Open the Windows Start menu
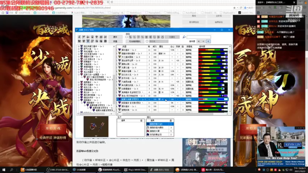The width and height of the screenshot is (308, 173). tap(3, 170)
